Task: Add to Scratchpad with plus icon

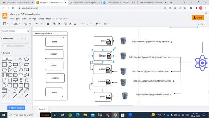Action: (x=22, y=39)
